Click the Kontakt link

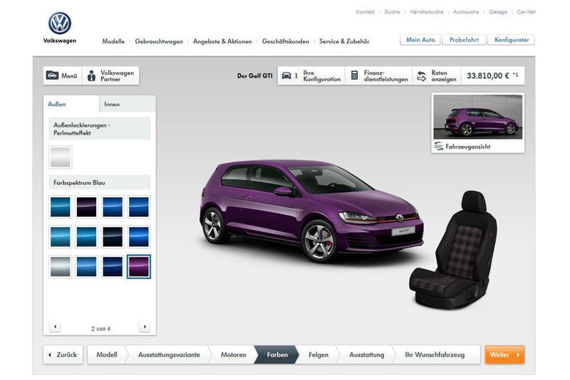pyautogui.click(x=365, y=12)
